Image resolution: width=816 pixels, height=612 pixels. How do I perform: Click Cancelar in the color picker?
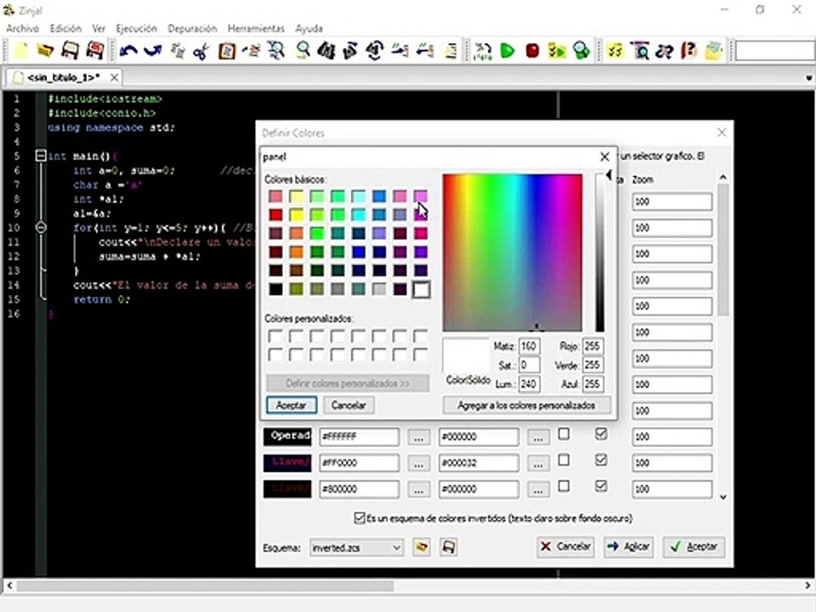point(348,405)
